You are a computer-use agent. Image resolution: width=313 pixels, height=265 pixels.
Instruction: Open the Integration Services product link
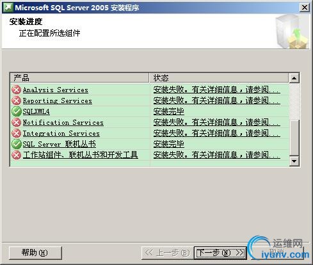click(x=61, y=133)
